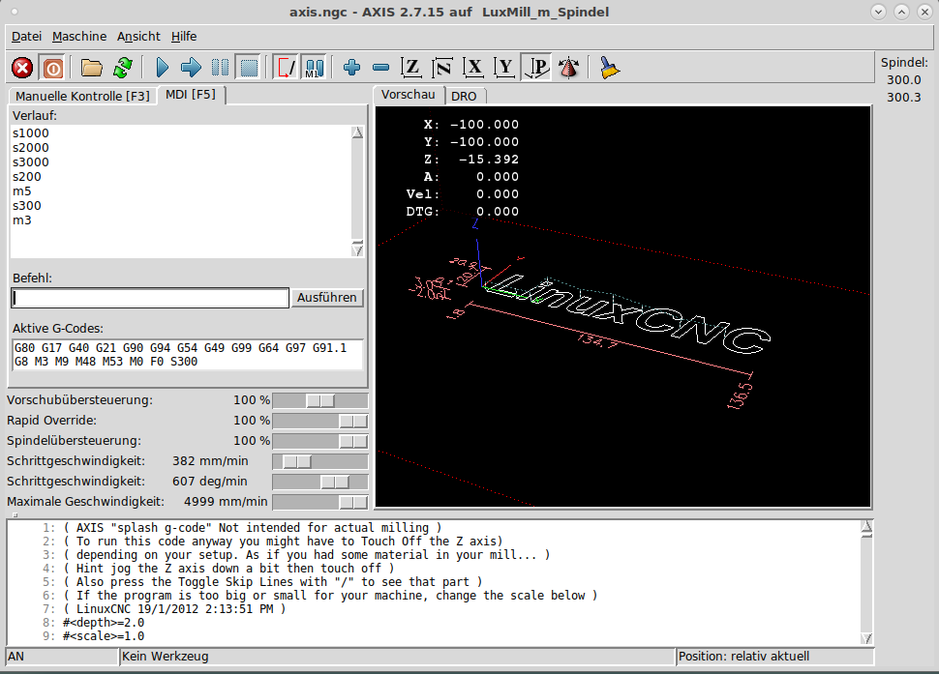The image size is (939, 674).
Task: Zoom out with the minus icon
Action: 380,68
